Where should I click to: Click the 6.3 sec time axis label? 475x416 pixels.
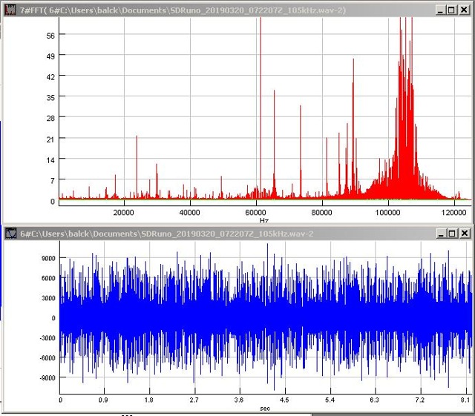[374, 400]
